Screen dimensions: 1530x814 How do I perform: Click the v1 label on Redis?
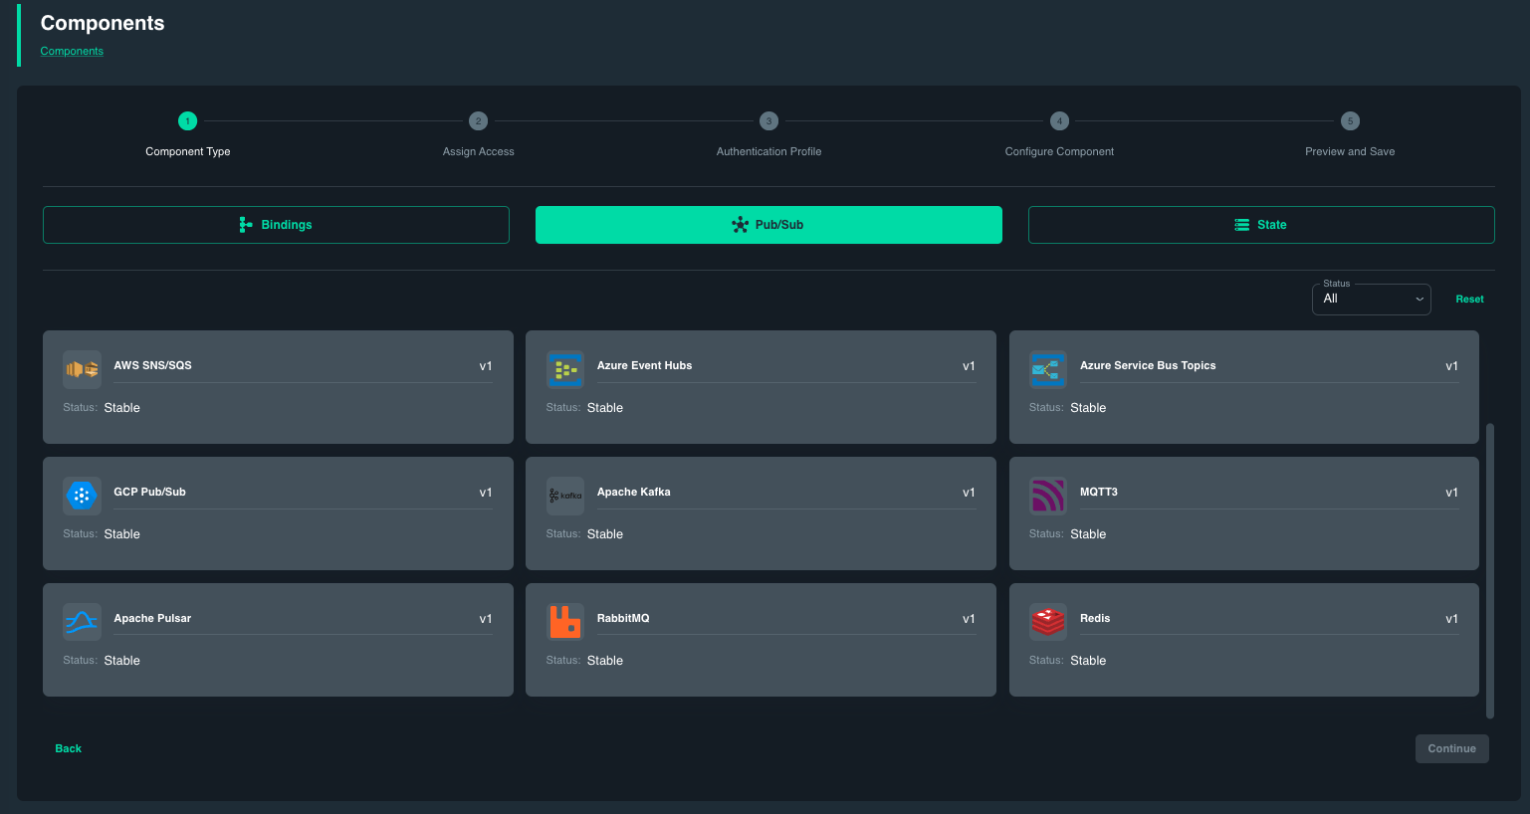[1451, 619]
